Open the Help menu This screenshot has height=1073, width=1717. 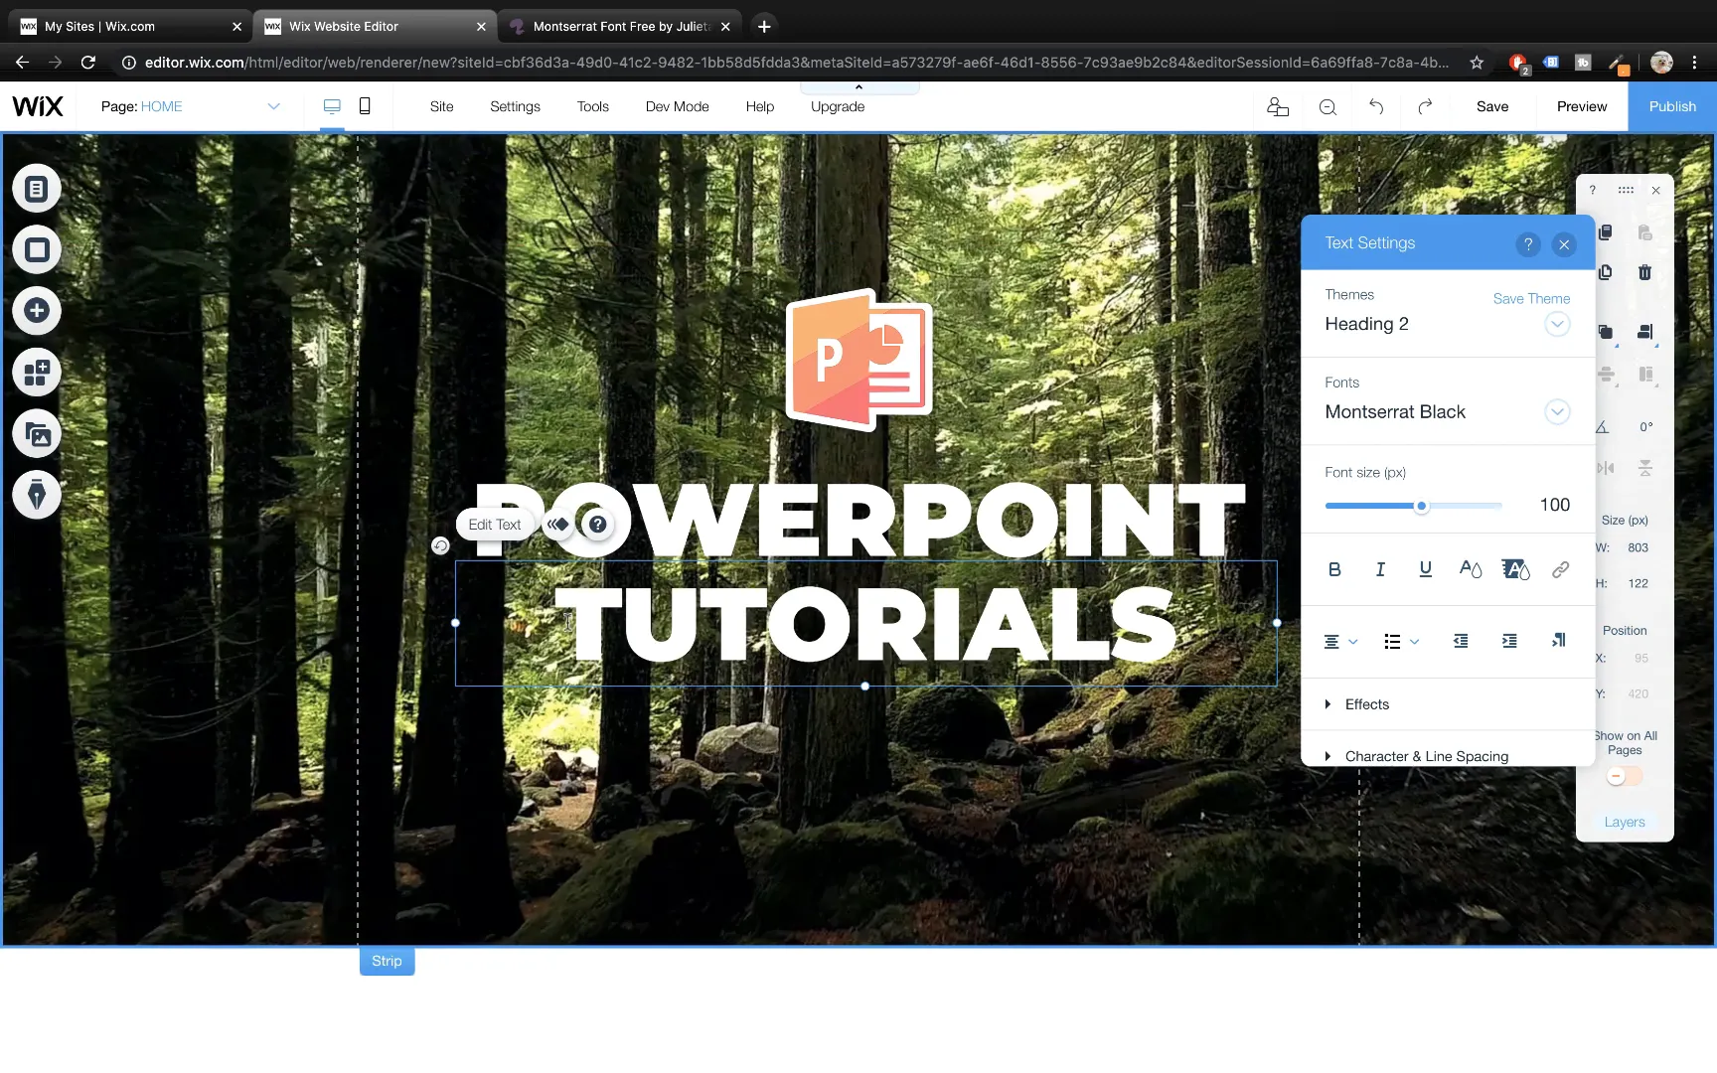pos(760,106)
